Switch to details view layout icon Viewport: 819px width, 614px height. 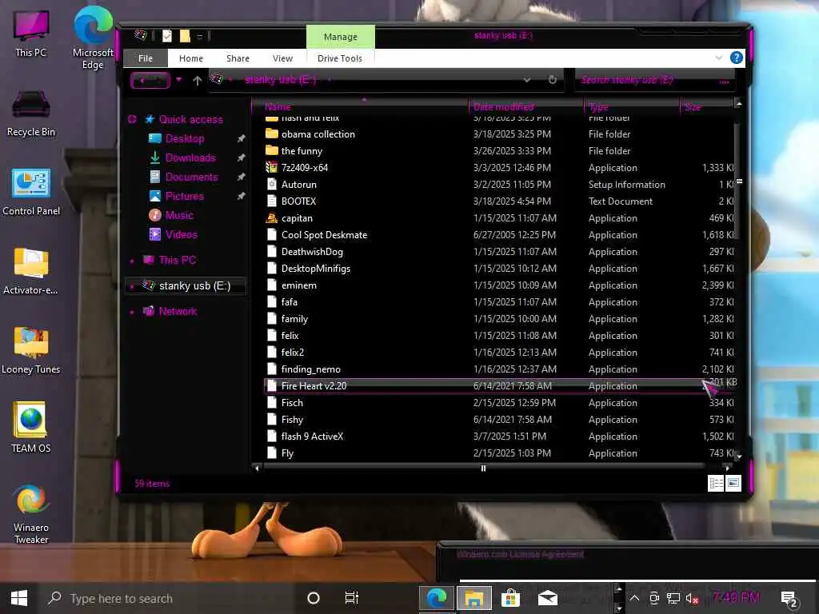(x=716, y=484)
